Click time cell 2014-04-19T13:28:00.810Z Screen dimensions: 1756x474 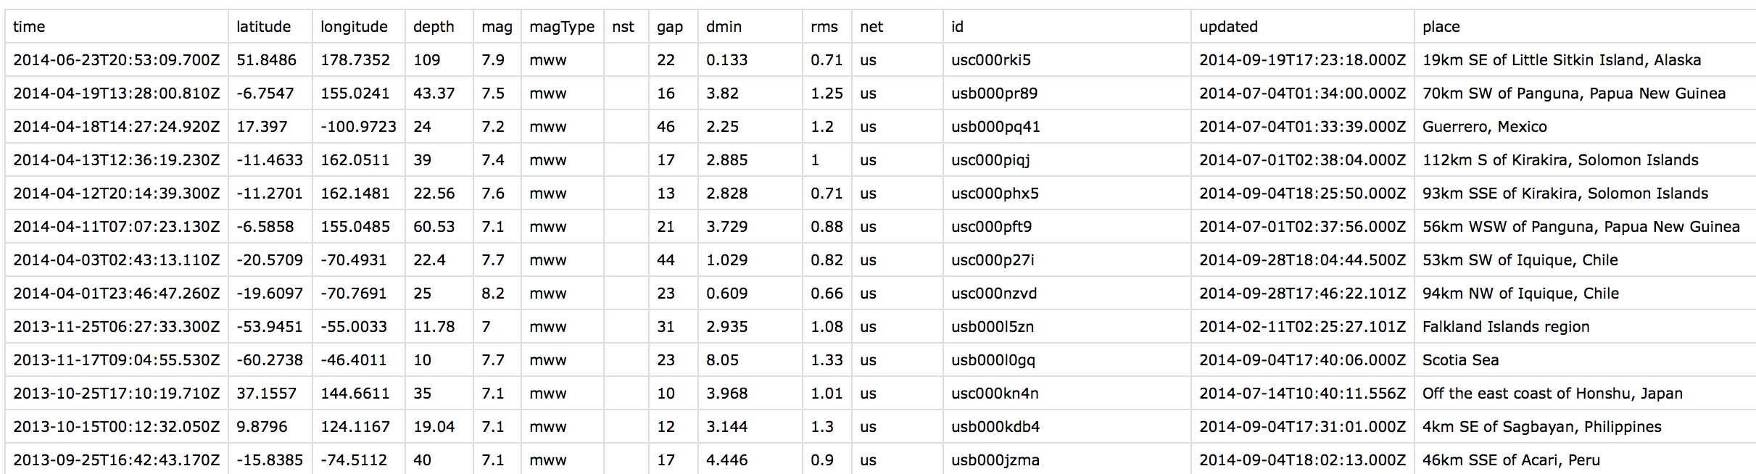[116, 93]
